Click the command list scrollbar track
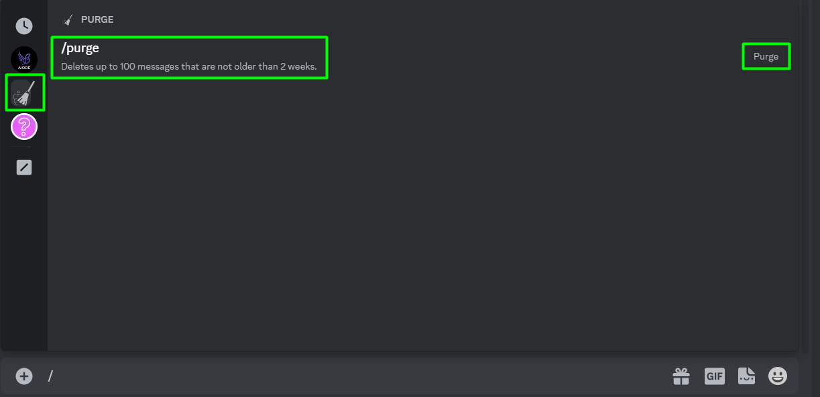Screen dimensions: 820x397 tap(803, 174)
